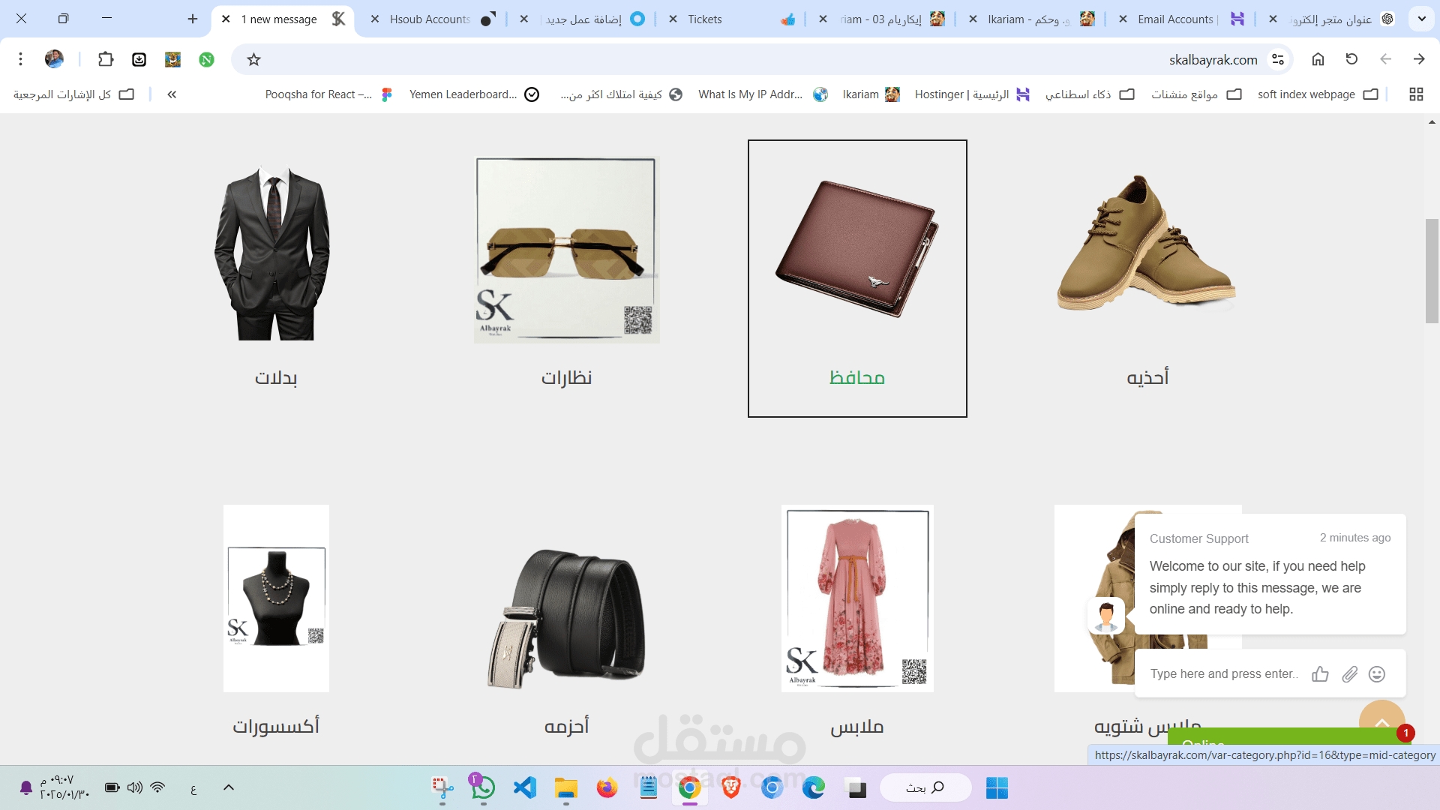Open the browser home page icon
This screenshot has width=1440, height=810.
[1318, 59]
